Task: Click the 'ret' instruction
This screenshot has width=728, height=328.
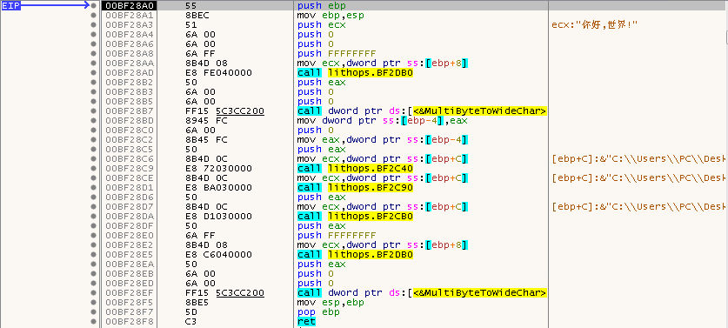Action: (x=306, y=322)
